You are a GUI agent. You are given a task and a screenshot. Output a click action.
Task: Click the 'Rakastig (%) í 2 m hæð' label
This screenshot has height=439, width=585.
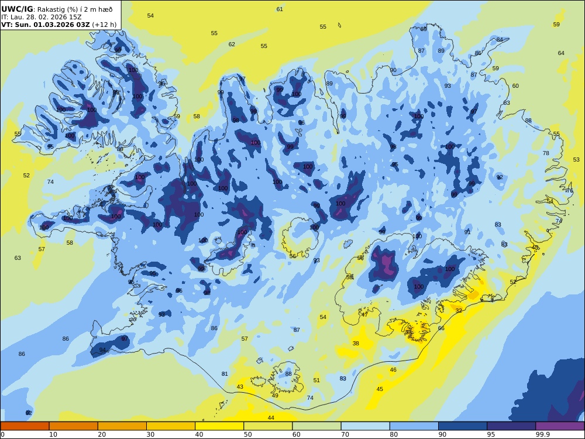point(75,10)
